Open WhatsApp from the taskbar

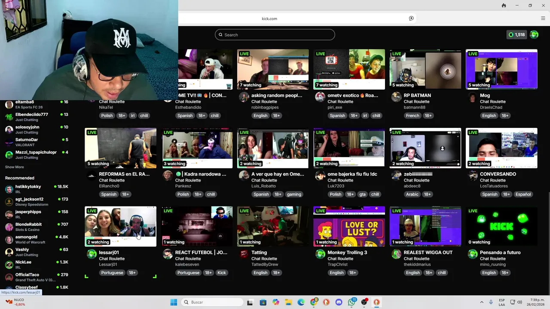(352, 302)
